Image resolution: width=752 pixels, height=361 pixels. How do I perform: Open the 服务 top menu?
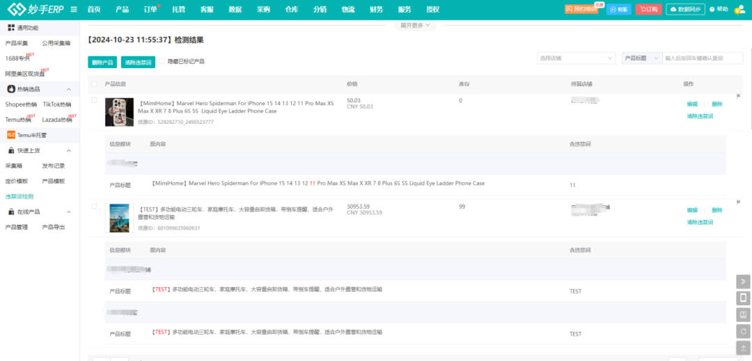coord(405,10)
